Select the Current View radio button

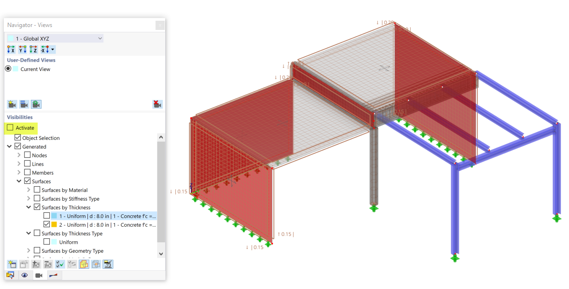click(x=8, y=69)
